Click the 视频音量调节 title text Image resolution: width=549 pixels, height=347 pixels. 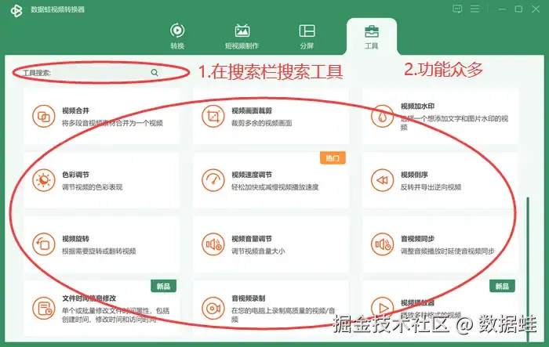point(252,239)
